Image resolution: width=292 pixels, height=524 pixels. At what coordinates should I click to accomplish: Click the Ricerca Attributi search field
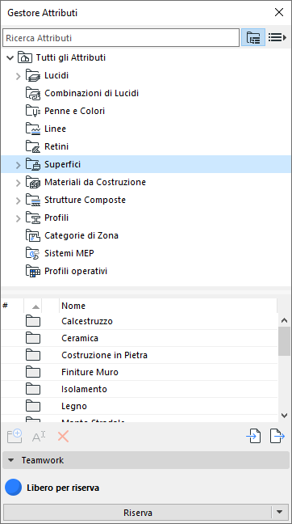click(x=121, y=38)
